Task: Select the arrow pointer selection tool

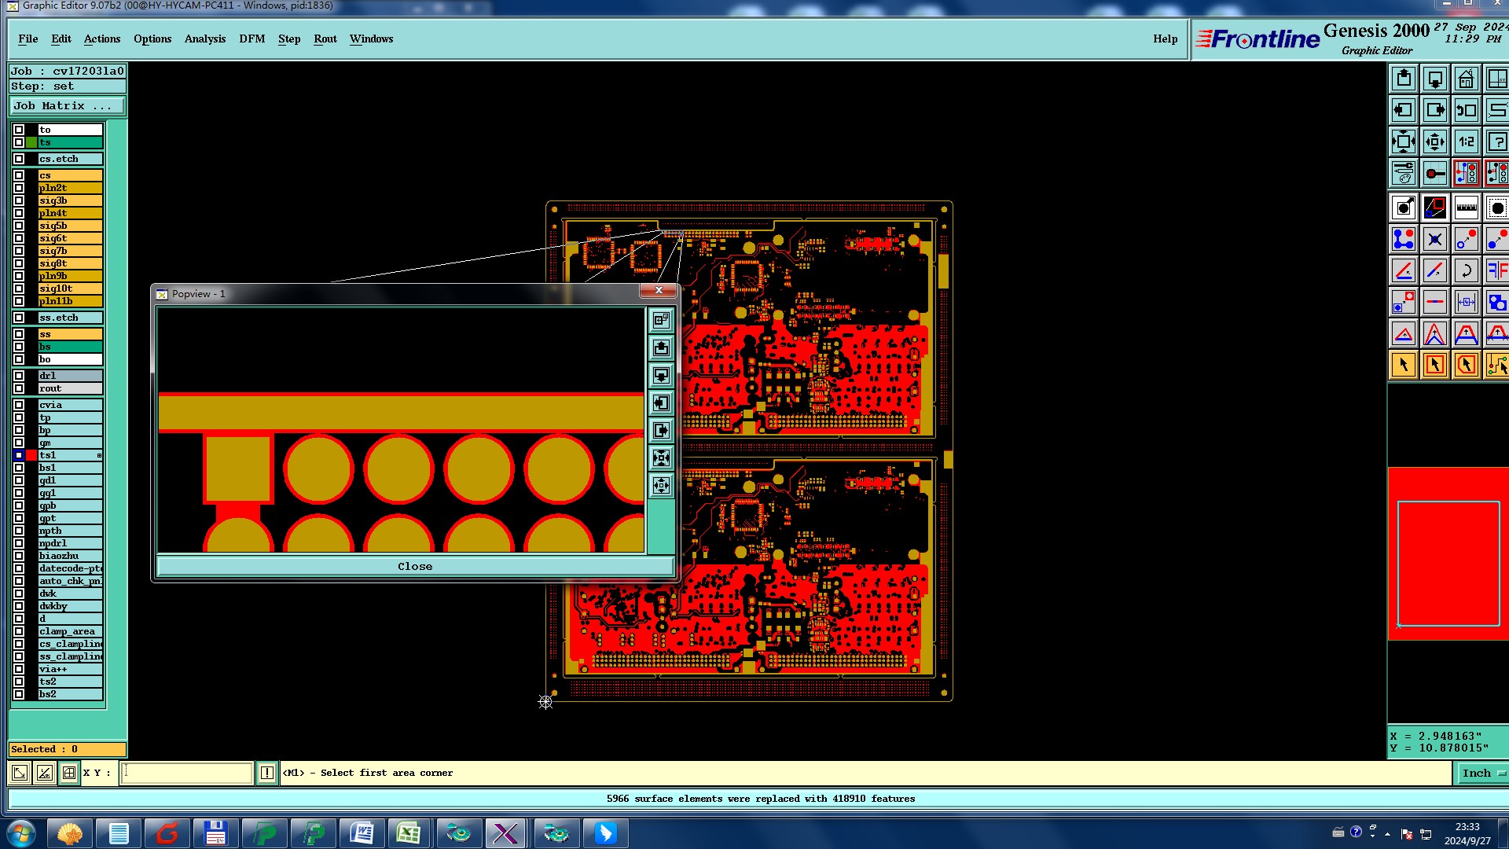Action: click(1404, 365)
